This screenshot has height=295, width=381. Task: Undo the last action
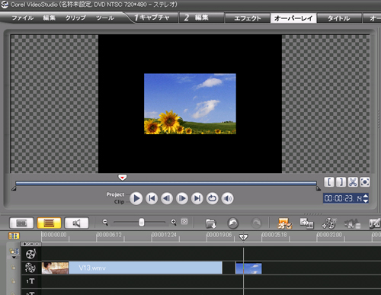tap(233, 223)
